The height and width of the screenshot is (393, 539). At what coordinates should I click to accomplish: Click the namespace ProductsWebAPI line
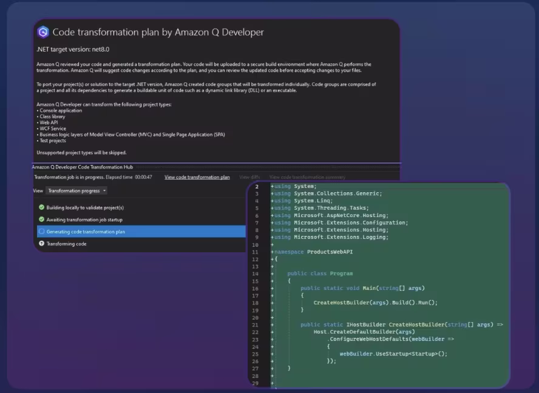point(312,252)
